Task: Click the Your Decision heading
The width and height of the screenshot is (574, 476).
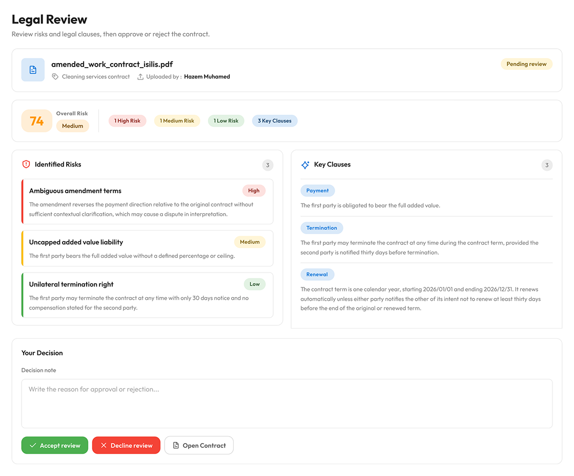Action: point(42,353)
